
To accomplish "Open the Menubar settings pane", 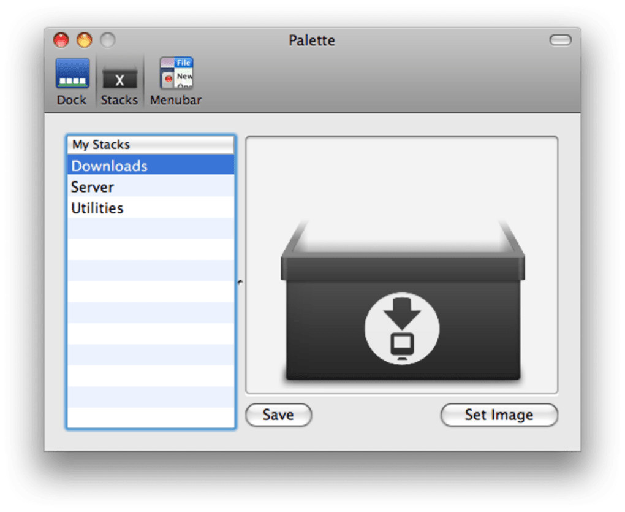I will tap(176, 82).
